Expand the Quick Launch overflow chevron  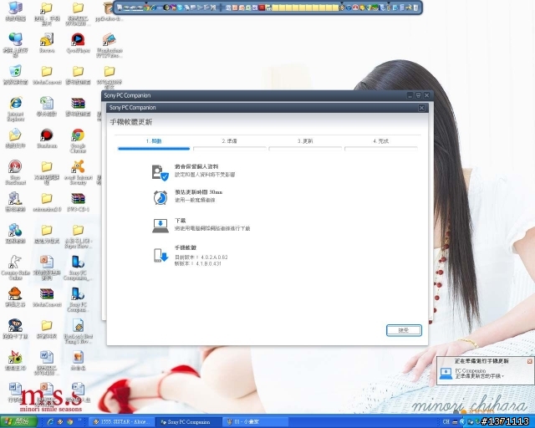pos(80,420)
